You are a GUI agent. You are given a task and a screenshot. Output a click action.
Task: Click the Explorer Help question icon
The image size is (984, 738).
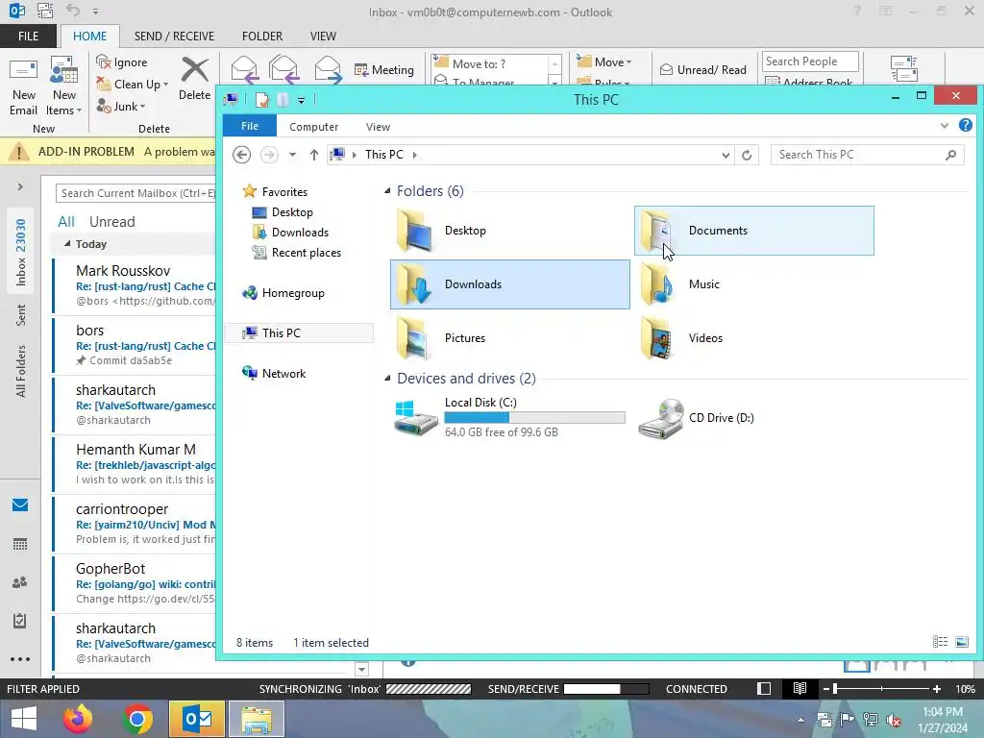[965, 125]
